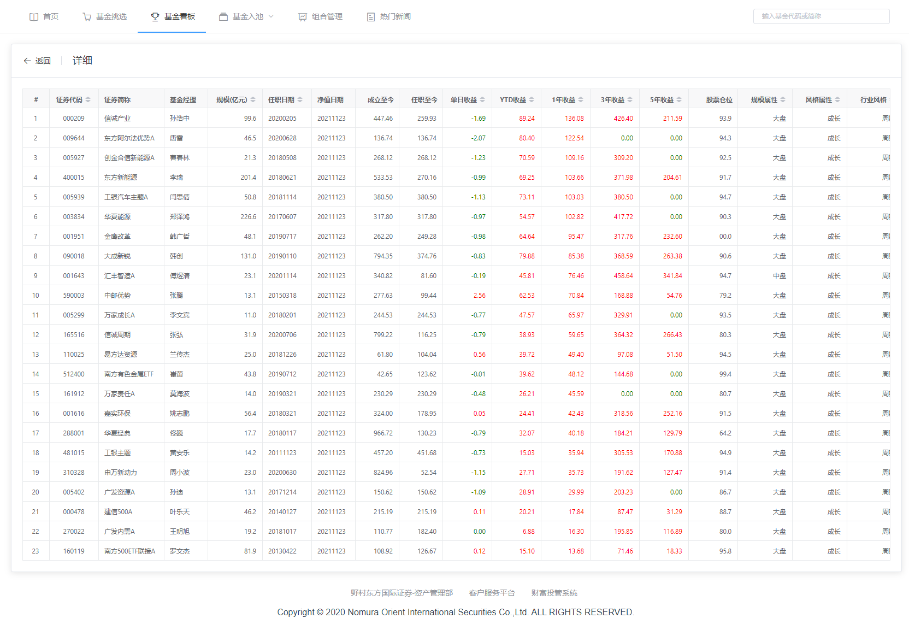Sort by 风格属性 column arrows
The height and width of the screenshot is (630, 909).
[837, 99]
